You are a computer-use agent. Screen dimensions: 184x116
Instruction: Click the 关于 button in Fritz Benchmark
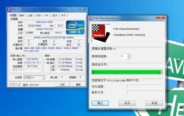127,103
